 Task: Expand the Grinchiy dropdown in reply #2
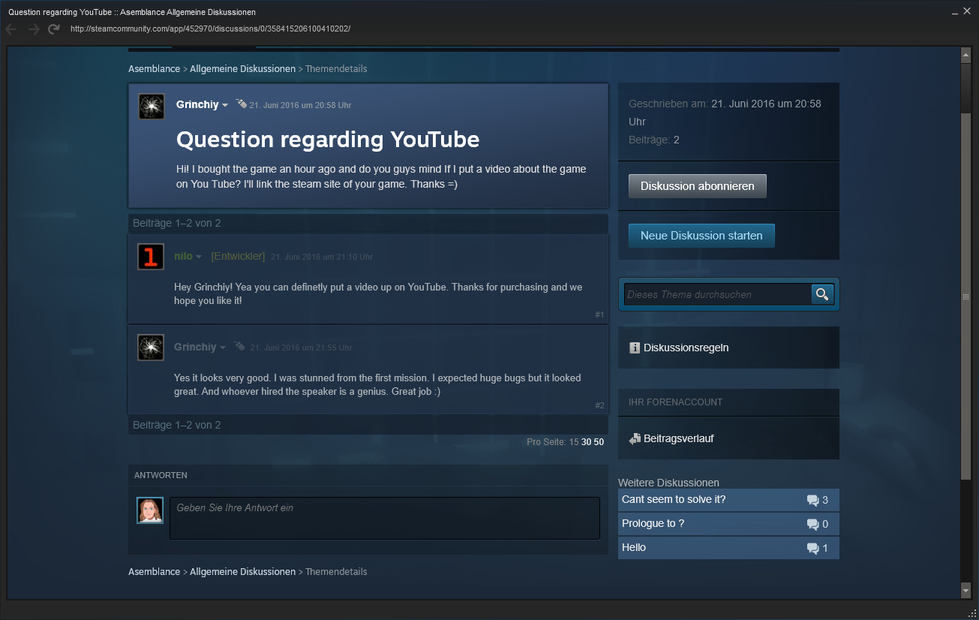tap(223, 348)
